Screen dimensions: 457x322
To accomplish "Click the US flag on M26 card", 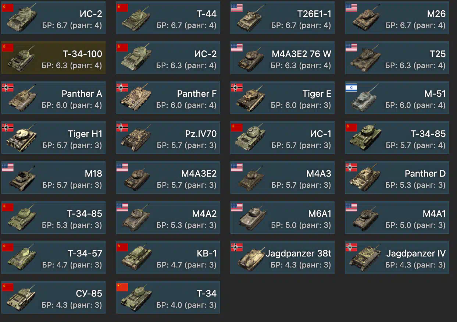I will point(351,8).
